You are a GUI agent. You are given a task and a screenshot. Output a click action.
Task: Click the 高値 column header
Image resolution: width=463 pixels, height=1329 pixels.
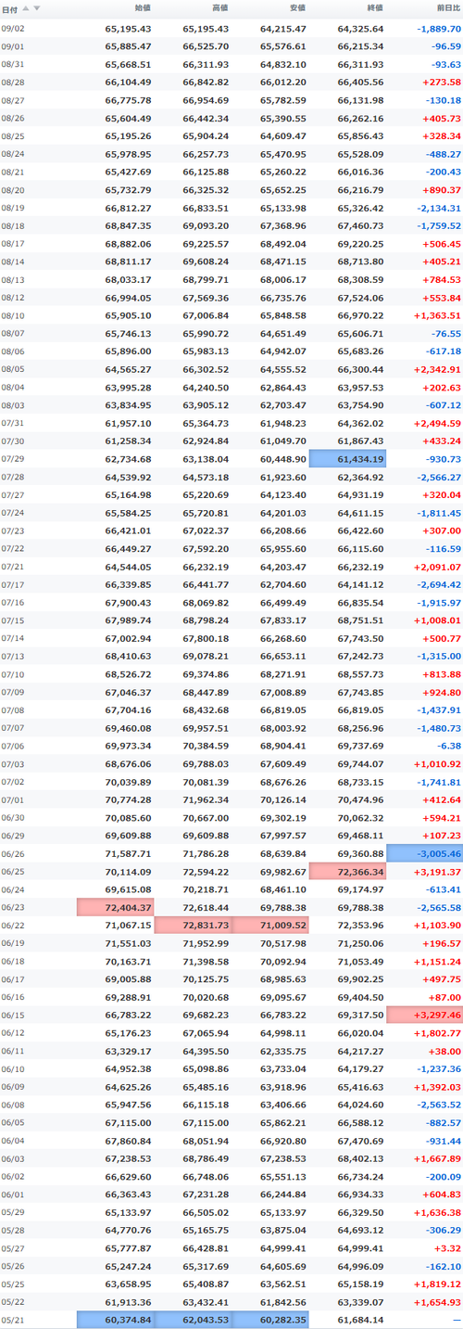pyautogui.click(x=219, y=8)
